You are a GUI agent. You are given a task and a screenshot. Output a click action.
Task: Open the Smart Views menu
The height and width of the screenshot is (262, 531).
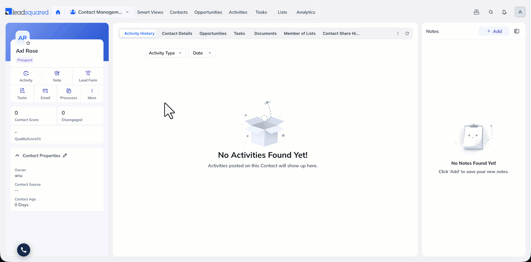150,12
